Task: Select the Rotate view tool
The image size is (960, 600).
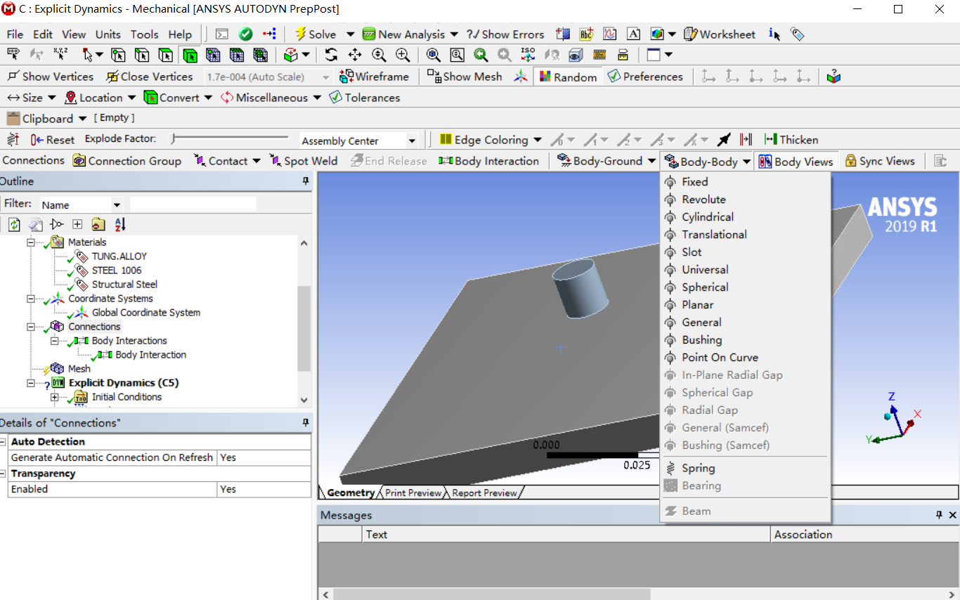Action: [330, 54]
